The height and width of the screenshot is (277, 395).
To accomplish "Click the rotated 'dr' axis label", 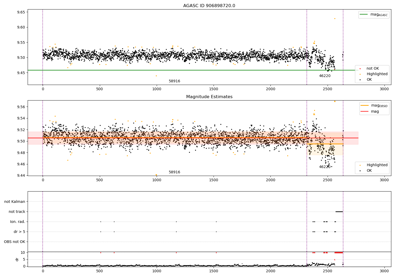I will (17, 259).
